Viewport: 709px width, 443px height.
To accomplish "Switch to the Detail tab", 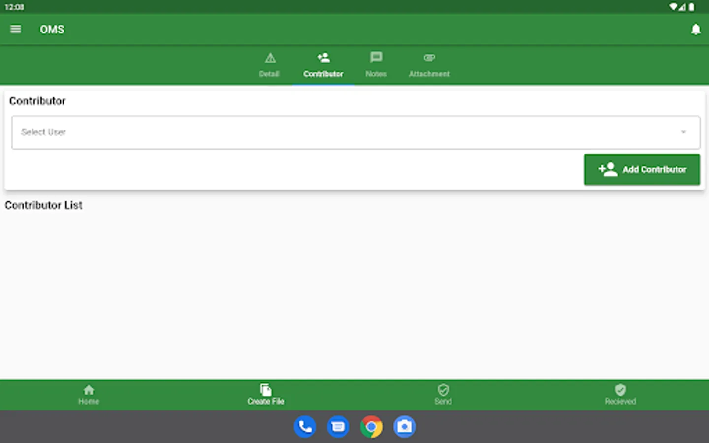I will pyautogui.click(x=269, y=65).
